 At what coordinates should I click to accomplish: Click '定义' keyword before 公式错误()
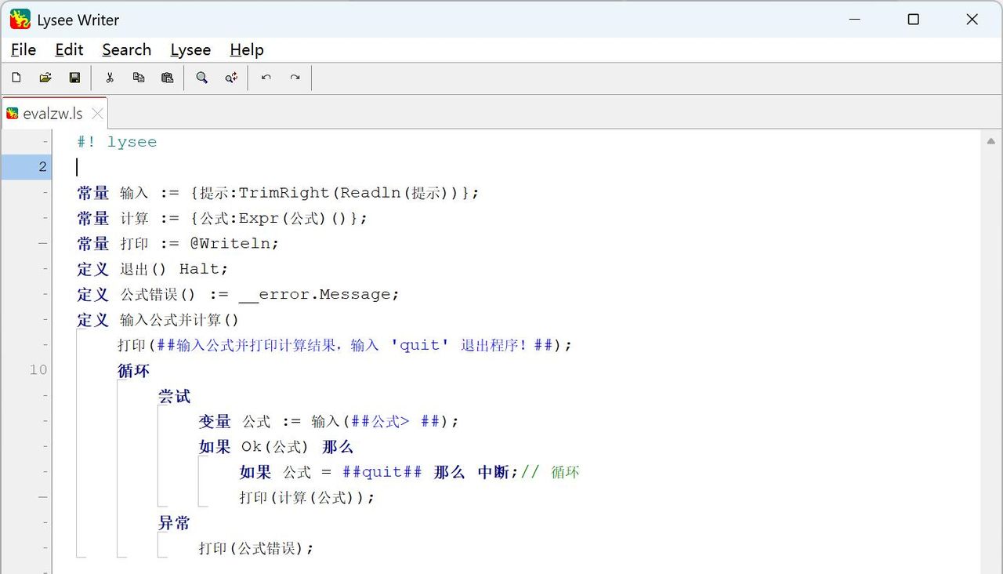[93, 294]
